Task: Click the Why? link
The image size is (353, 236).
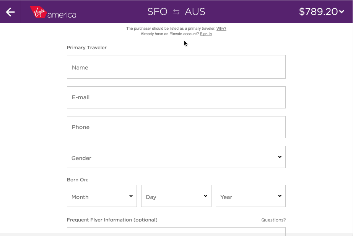Action: pyautogui.click(x=221, y=29)
